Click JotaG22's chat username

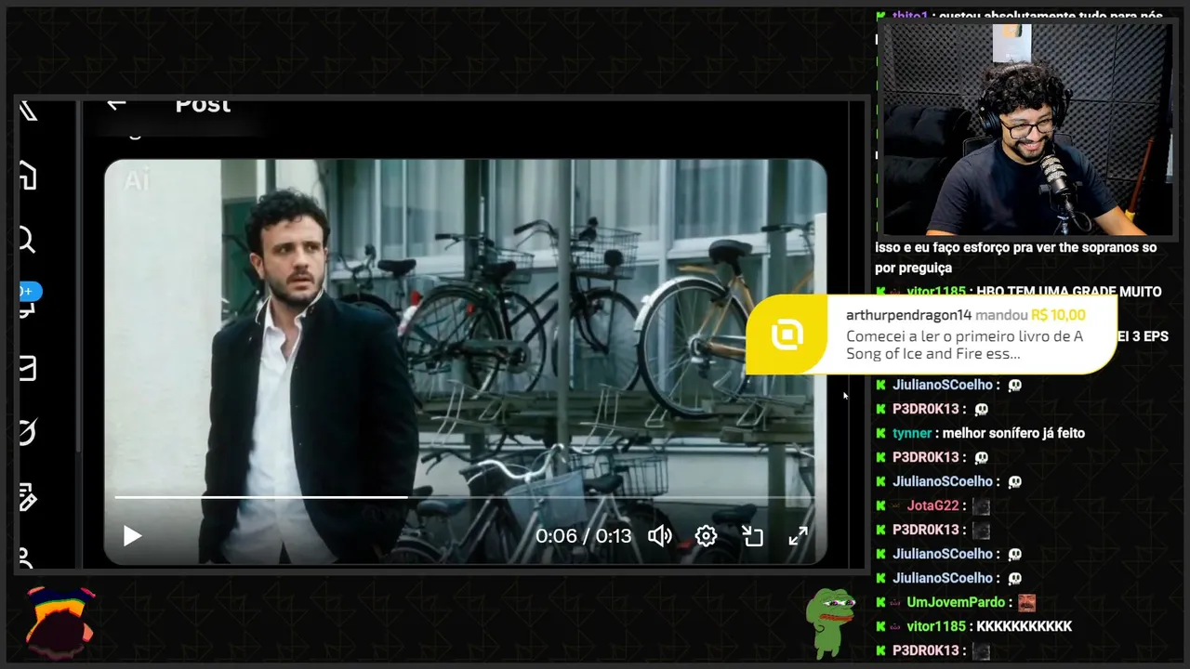pos(932,505)
